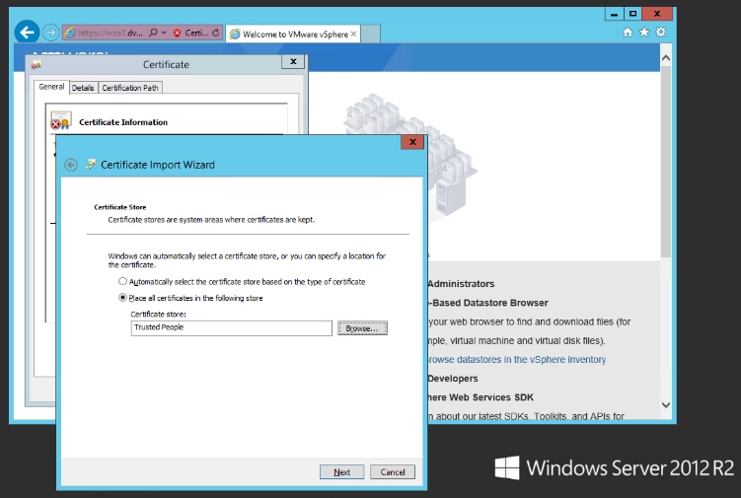Switch to the General tab in Certificate dialog
Image resolution: width=741 pixels, height=498 pixels.
(51, 87)
